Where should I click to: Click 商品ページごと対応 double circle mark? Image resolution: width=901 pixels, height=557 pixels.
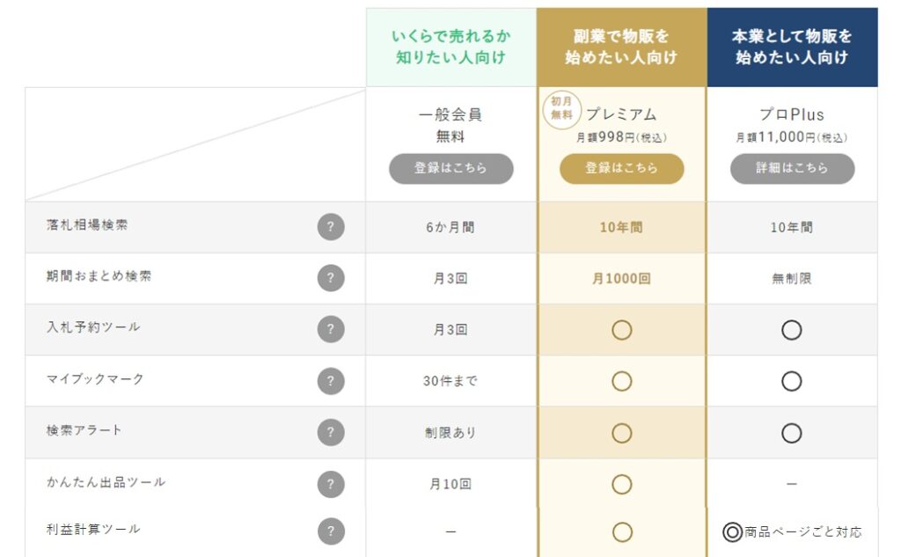coord(732,531)
